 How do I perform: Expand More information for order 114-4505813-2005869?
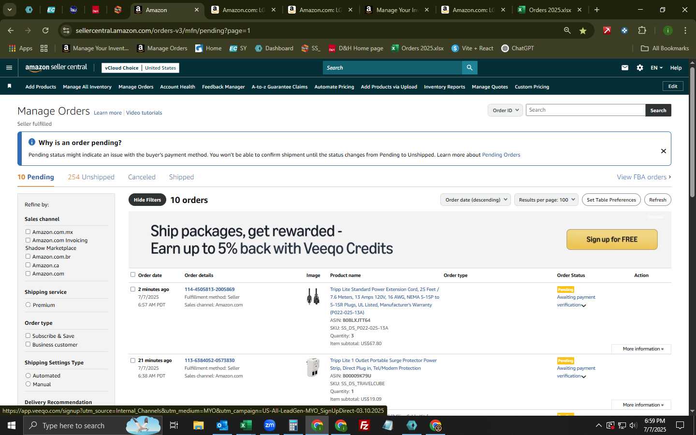pyautogui.click(x=641, y=348)
